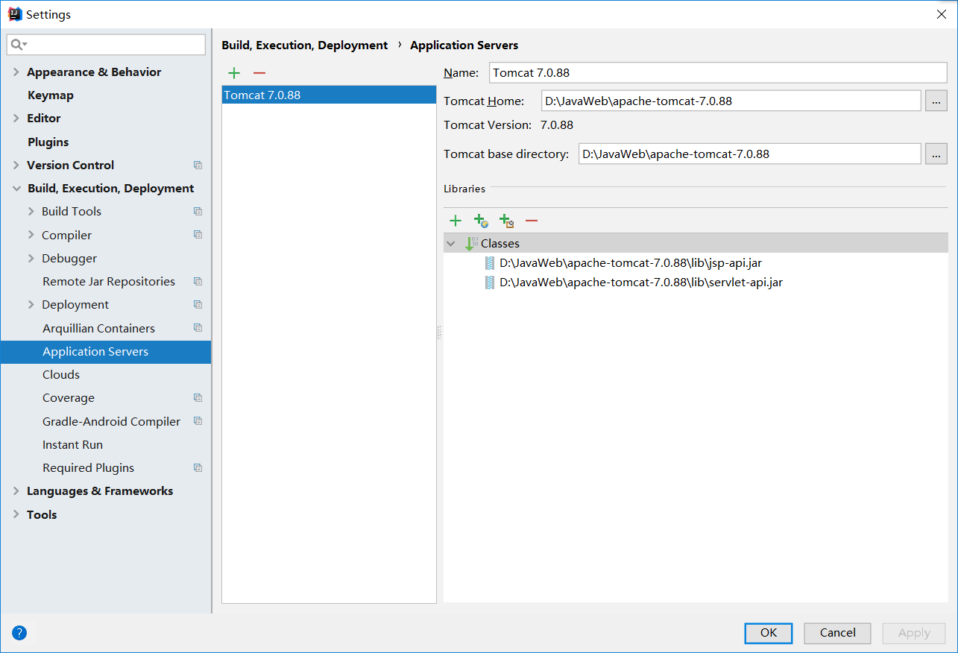The width and height of the screenshot is (958, 653).
Task: Open Remote Jar Repositories page
Action: (109, 282)
